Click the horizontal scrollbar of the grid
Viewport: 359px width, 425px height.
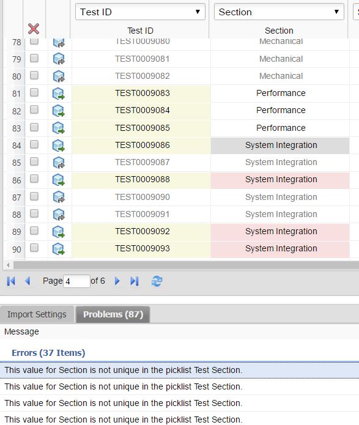pyautogui.click(x=186, y=265)
